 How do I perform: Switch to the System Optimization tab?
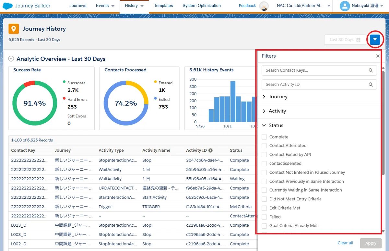pyautogui.click(x=202, y=6)
